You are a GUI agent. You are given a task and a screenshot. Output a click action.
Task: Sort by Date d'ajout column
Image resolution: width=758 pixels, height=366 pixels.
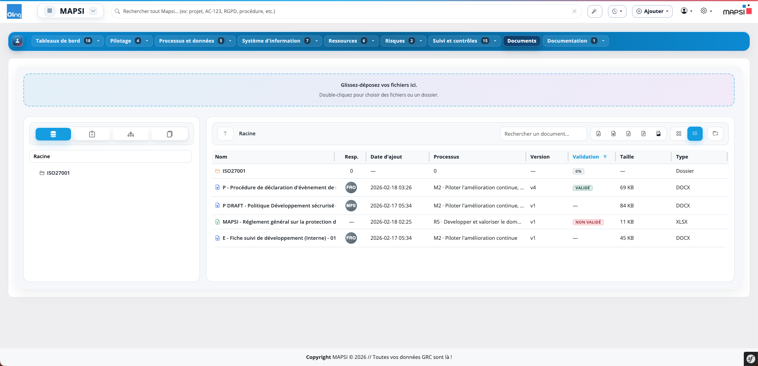(386, 157)
